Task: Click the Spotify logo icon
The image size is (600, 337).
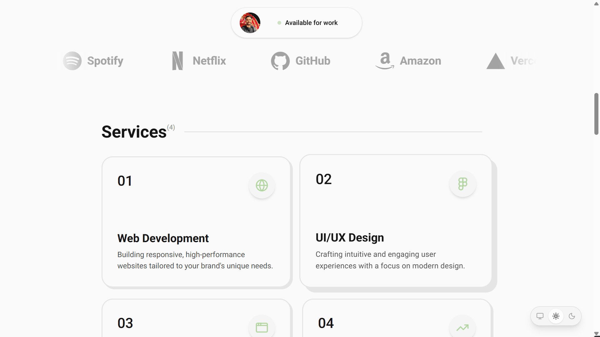Action: [x=72, y=61]
